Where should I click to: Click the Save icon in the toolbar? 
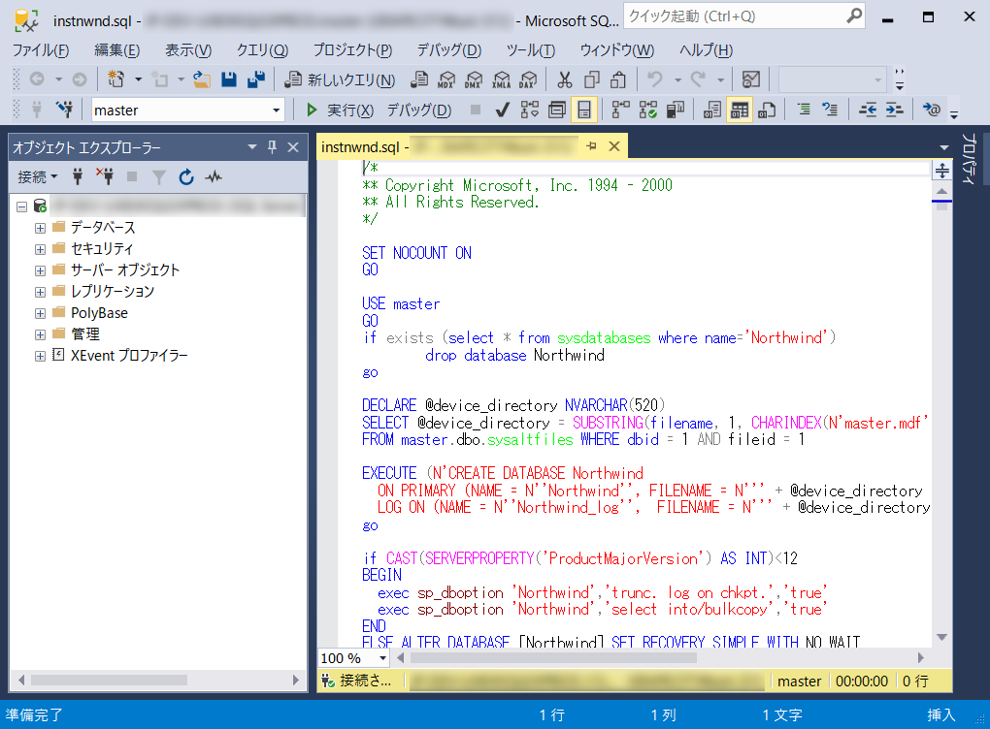[228, 79]
